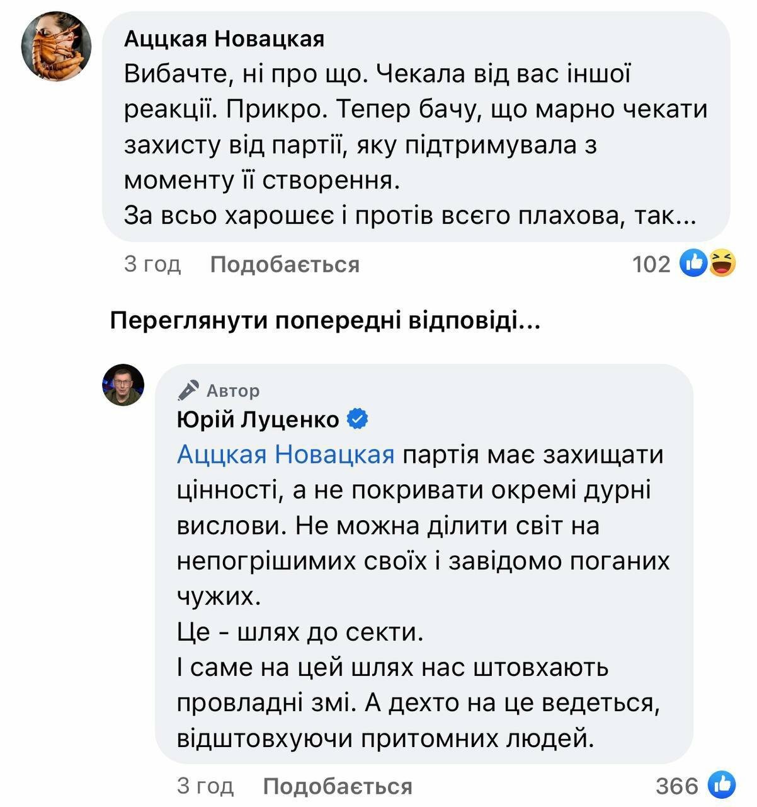The image size is (757, 807).
Task: Follow the blue Аццкая Новацкая mention in the reply
Action: [286, 454]
